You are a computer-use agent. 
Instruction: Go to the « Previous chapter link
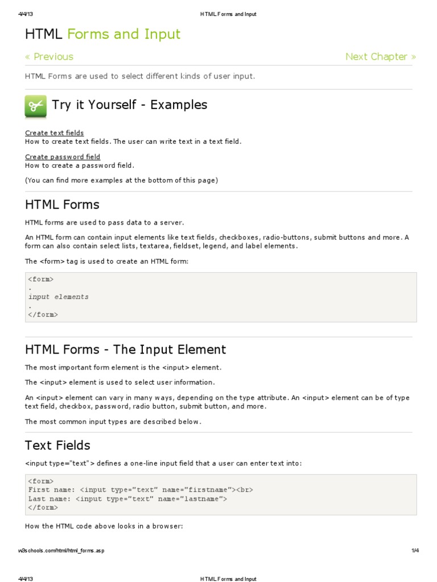pos(49,56)
